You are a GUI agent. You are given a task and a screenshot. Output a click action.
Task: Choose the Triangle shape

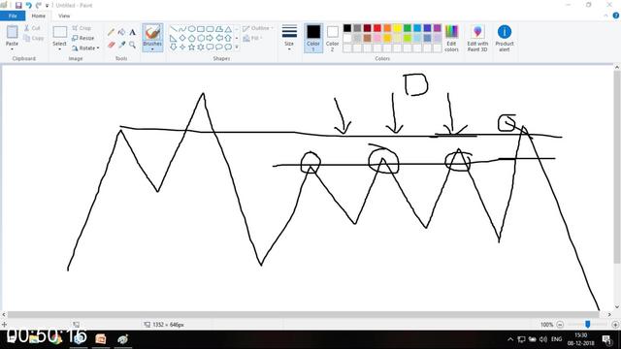click(228, 29)
